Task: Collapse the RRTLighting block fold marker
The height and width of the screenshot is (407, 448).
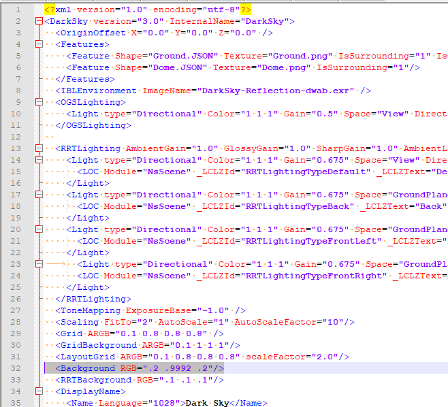Action: click(38, 148)
